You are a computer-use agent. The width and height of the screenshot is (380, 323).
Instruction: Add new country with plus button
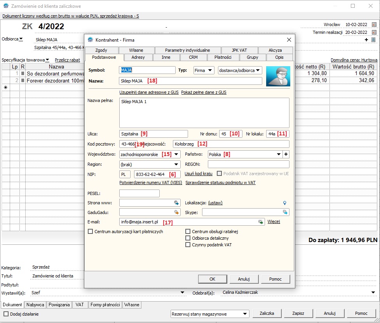[286, 154]
